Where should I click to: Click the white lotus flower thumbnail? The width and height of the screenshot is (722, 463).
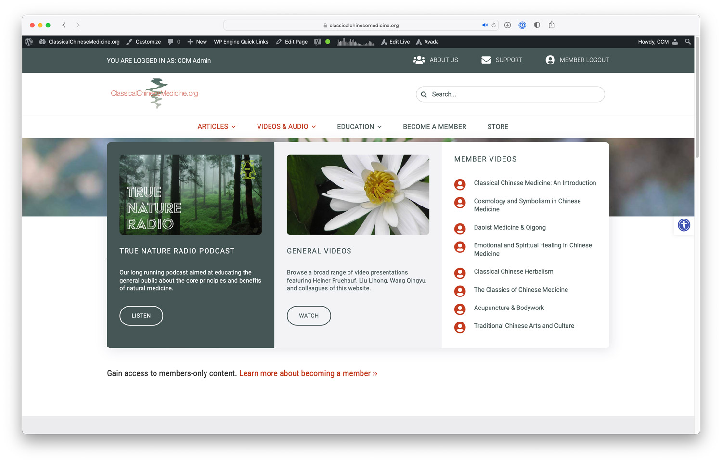(x=358, y=195)
